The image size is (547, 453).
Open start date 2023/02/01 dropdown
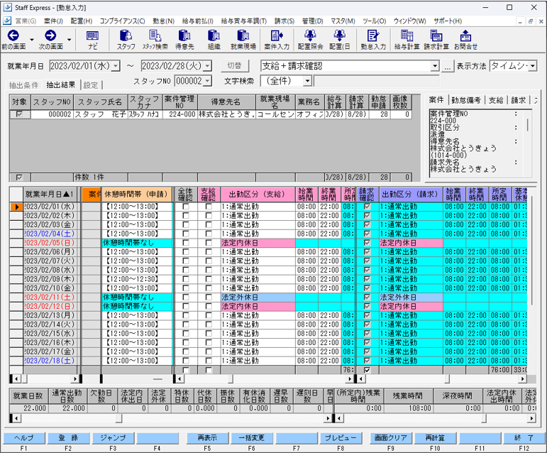tap(116, 66)
